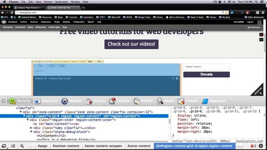Click the video info icon
The width and height of the screenshot is (267, 150).
coord(177,78)
